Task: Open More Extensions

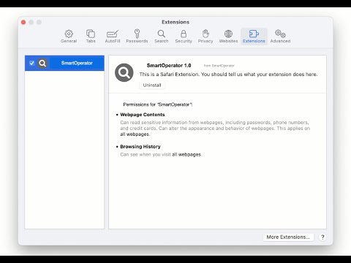Action: [x=288, y=237]
